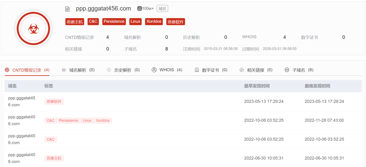The width and height of the screenshot is (366, 167).
Task: Click the 相关链接 tab link icon
Action: coord(242,70)
